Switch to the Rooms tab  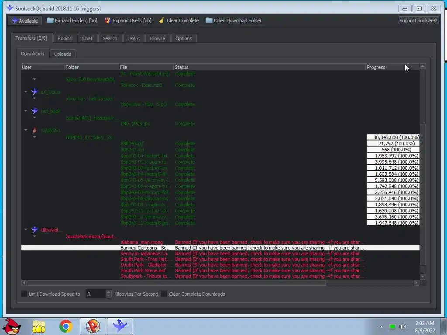[65, 38]
